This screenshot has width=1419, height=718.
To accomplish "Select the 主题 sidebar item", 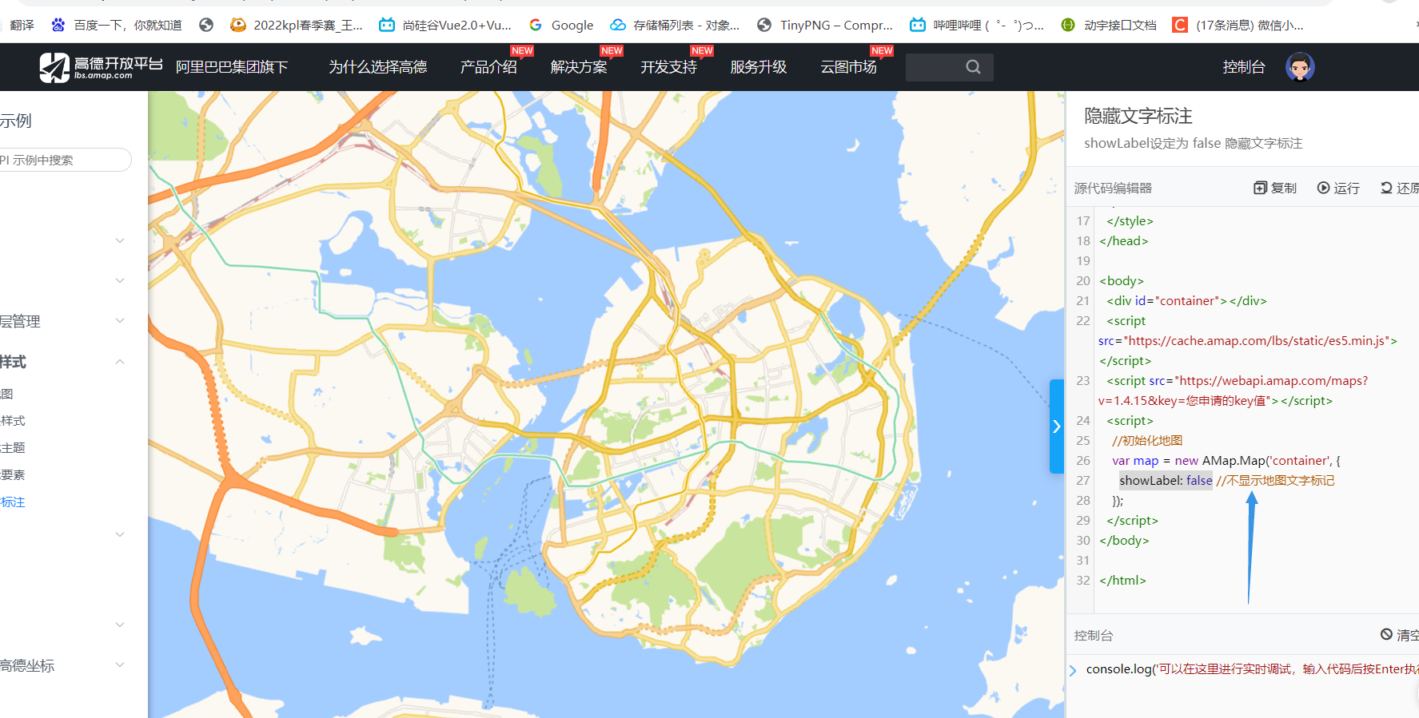I will point(13,447).
